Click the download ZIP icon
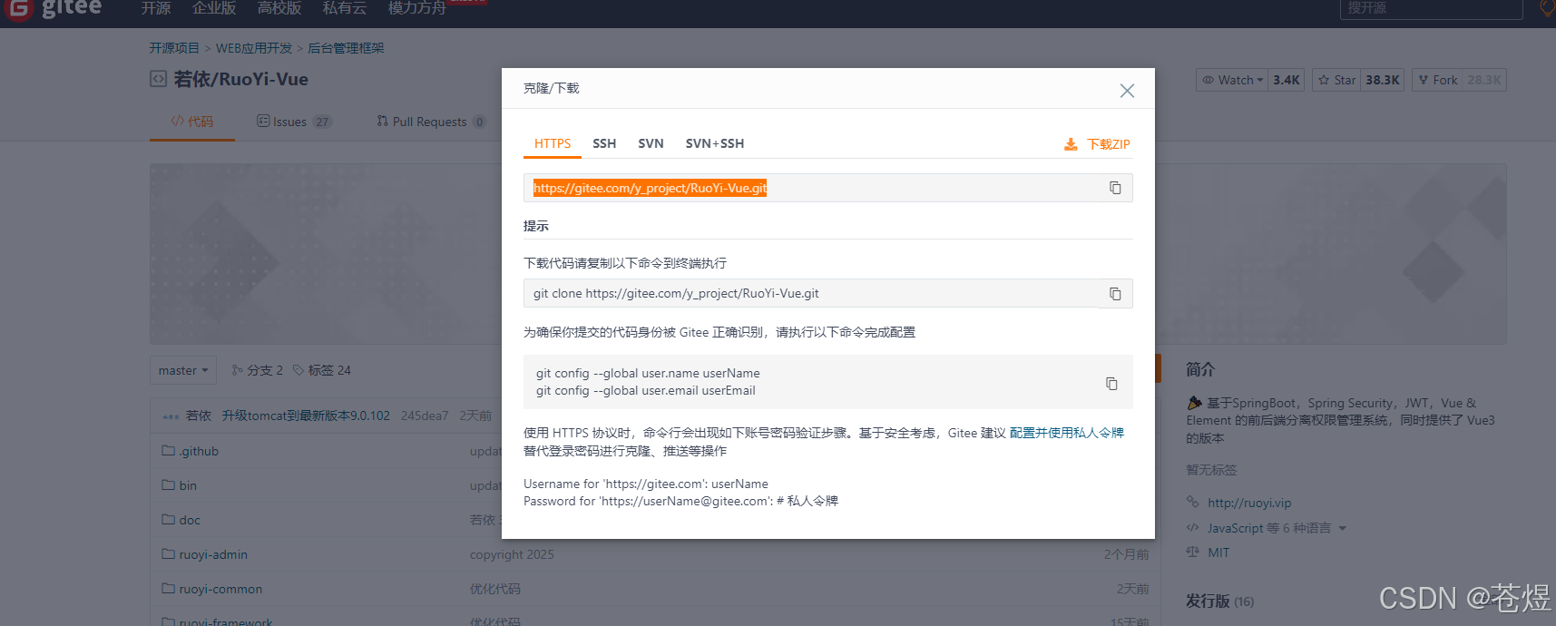Screen dimensions: 1556x626 pos(1071,144)
